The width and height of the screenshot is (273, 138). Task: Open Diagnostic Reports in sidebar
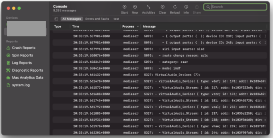[x=27, y=70]
